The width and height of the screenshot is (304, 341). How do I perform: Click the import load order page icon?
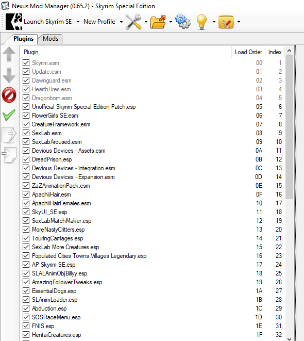(9, 155)
